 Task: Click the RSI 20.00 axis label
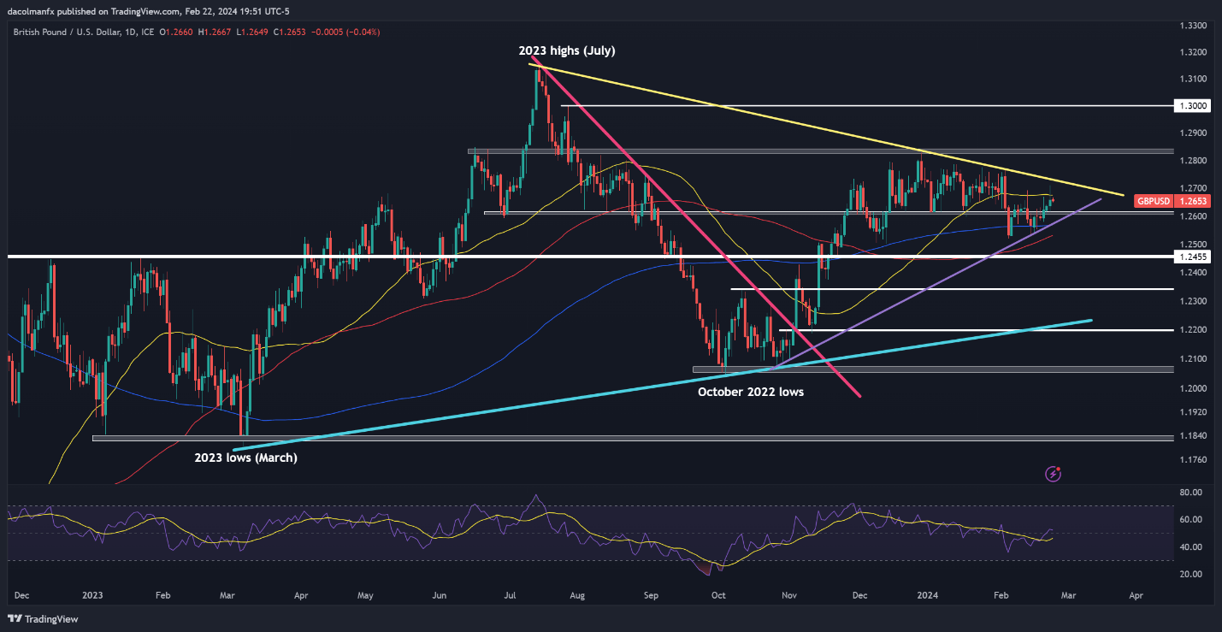[x=1190, y=575]
